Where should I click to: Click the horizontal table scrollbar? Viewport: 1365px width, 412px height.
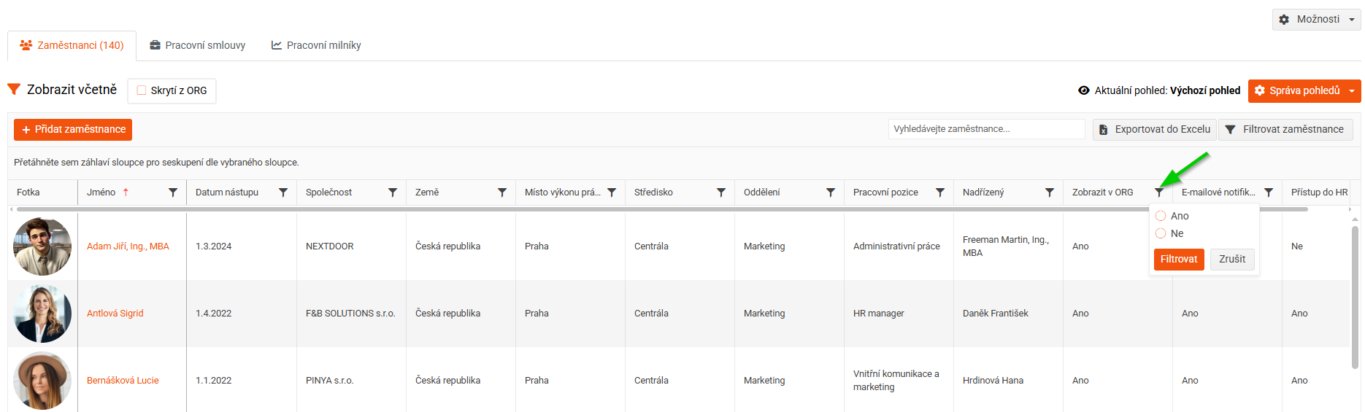pyautogui.click(x=658, y=209)
